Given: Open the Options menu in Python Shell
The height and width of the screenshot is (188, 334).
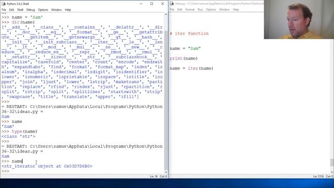Looking at the screenshot, I should pyautogui.click(x=43, y=10).
